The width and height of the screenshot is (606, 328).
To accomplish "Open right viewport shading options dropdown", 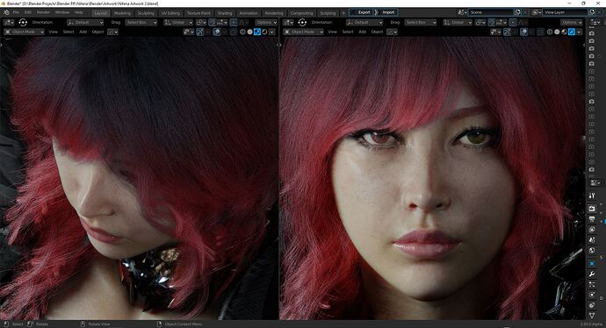I will pos(579,32).
